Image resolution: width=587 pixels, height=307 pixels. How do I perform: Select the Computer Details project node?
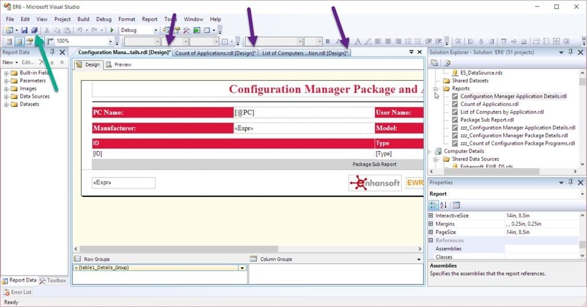tap(464, 151)
